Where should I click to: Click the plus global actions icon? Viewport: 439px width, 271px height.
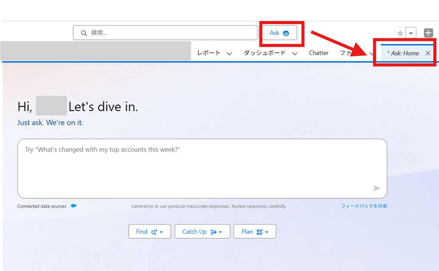(x=428, y=33)
